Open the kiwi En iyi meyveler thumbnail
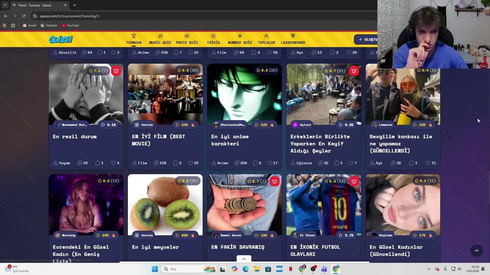490x275 pixels. pyautogui.click(x=165, y=205)
